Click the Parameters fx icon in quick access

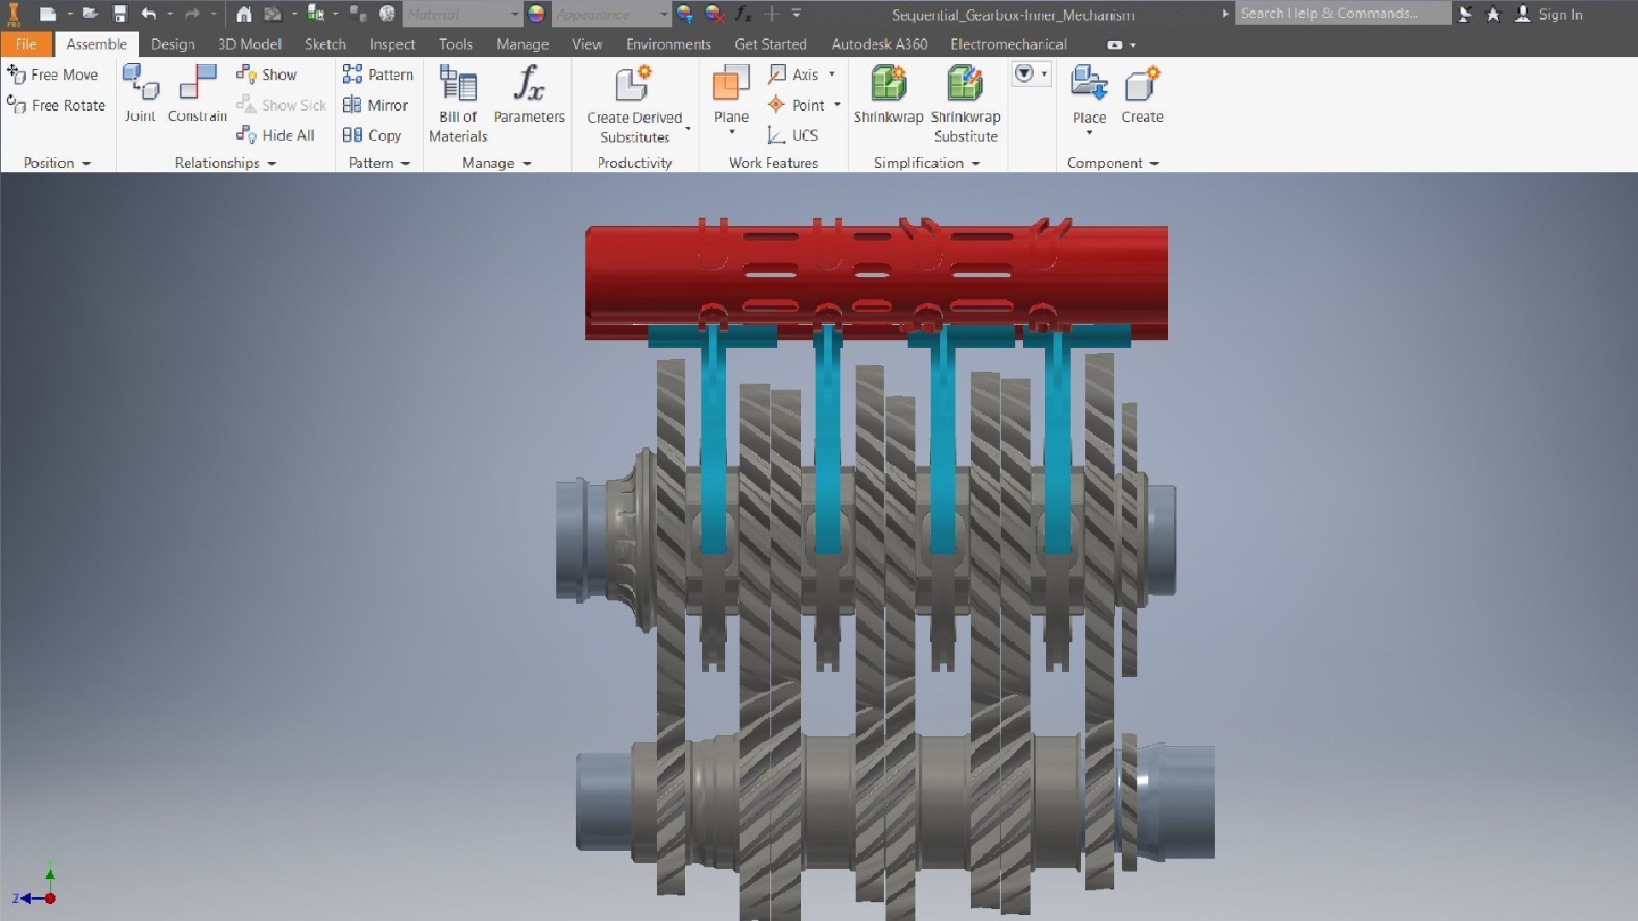tap(743, 14)
